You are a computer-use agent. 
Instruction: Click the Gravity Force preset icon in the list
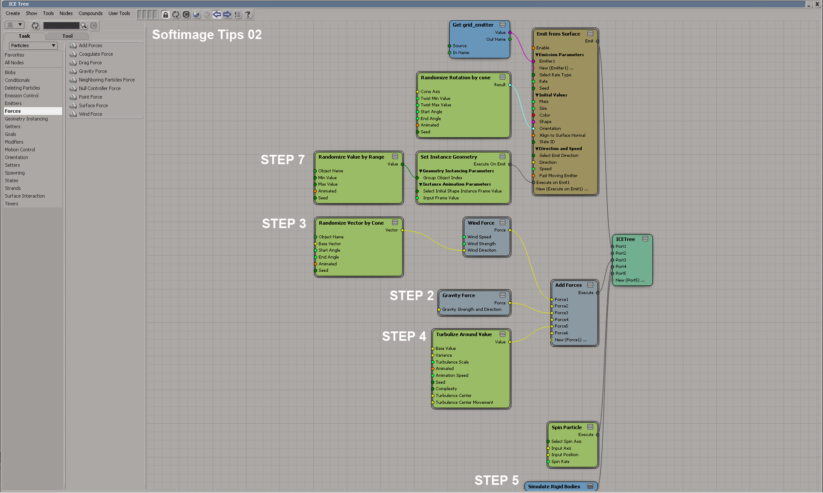(73, 71)
